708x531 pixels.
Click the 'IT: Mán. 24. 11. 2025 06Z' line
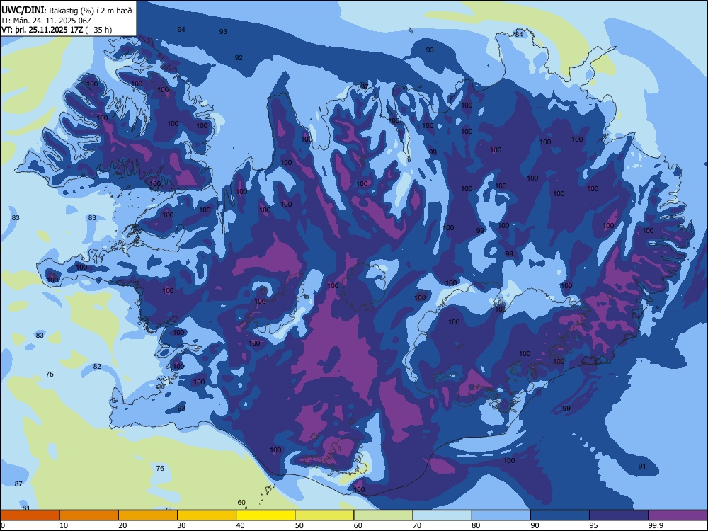47,21
